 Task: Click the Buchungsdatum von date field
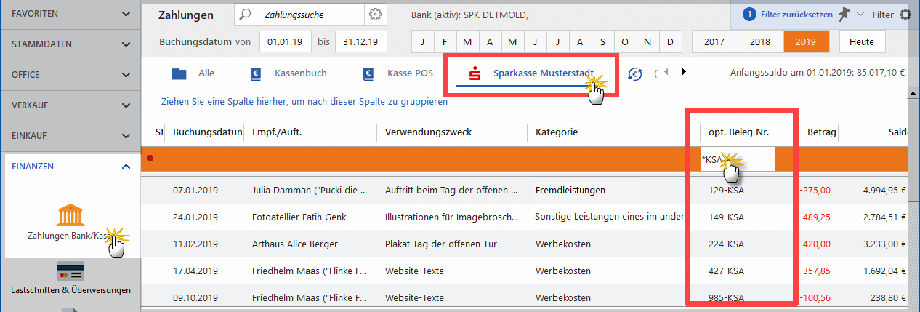click(x=283, y=41)
